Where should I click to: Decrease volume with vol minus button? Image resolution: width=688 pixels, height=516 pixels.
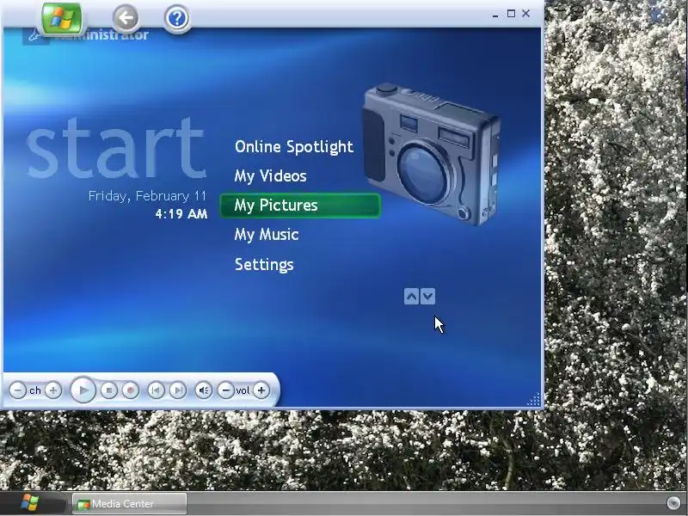225,390
